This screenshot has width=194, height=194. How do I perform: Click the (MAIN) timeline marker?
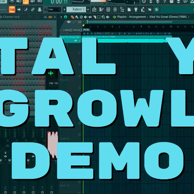(x=86, y=30)
